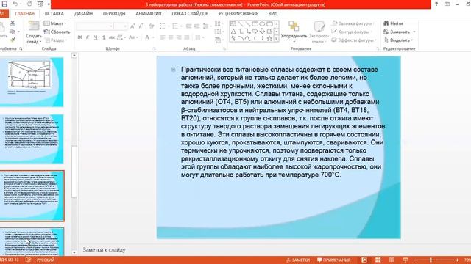Click the zoom slider handle
The image size is (471, 264).
click(x=431, y=260)
